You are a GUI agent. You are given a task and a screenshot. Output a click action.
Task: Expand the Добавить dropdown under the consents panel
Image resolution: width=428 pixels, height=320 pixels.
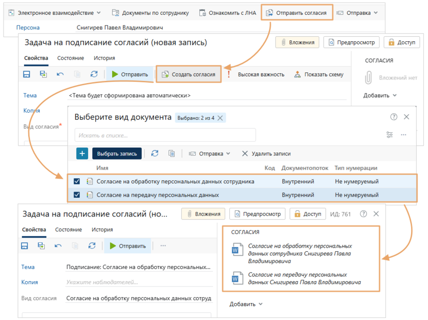tap(246, 304)
